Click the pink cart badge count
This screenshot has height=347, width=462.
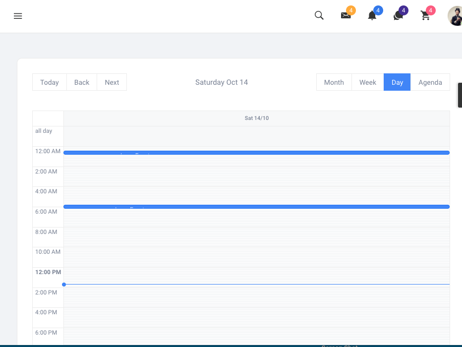430,10
